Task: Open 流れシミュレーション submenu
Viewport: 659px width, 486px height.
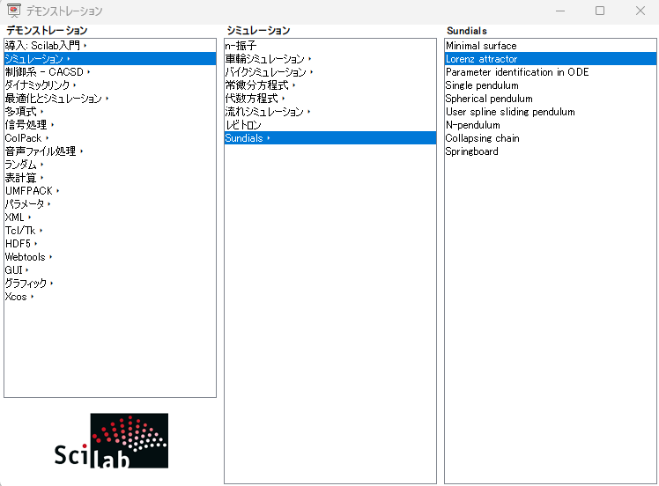Action: coord(330,112)
